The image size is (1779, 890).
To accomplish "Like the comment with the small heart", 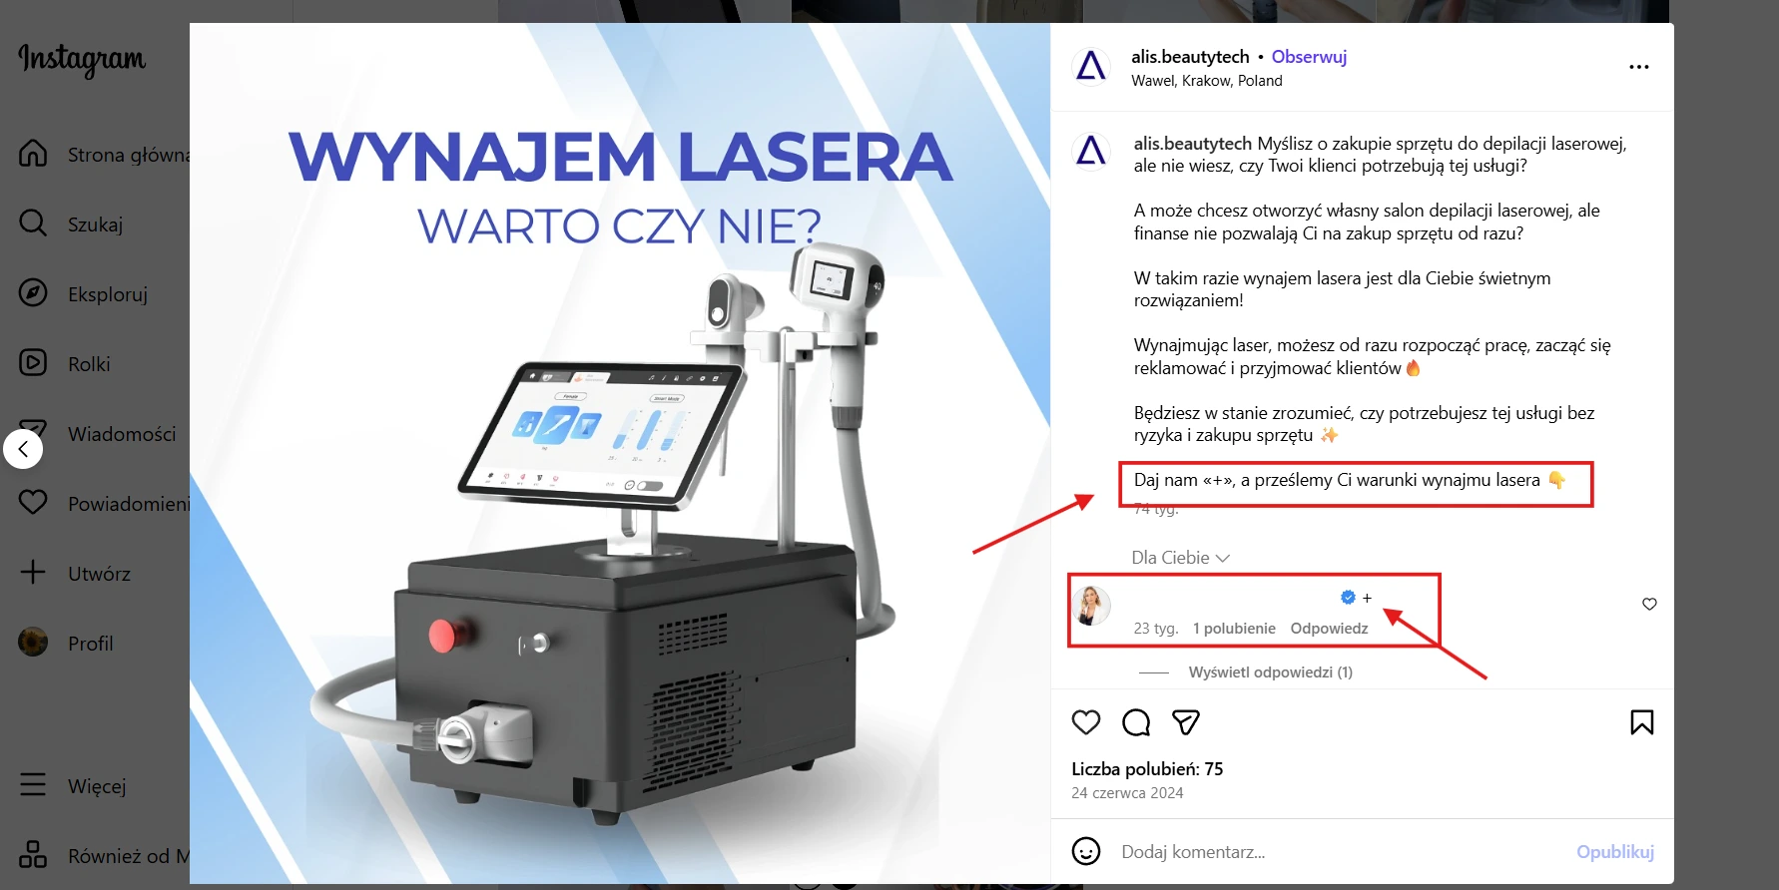I will tap(1649, 604).
